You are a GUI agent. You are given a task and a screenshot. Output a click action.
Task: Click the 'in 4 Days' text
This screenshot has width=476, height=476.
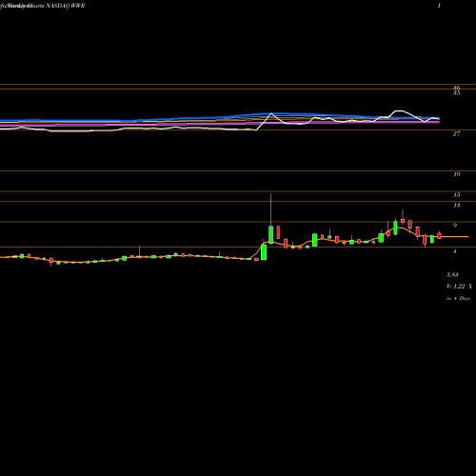click(458, 298)
